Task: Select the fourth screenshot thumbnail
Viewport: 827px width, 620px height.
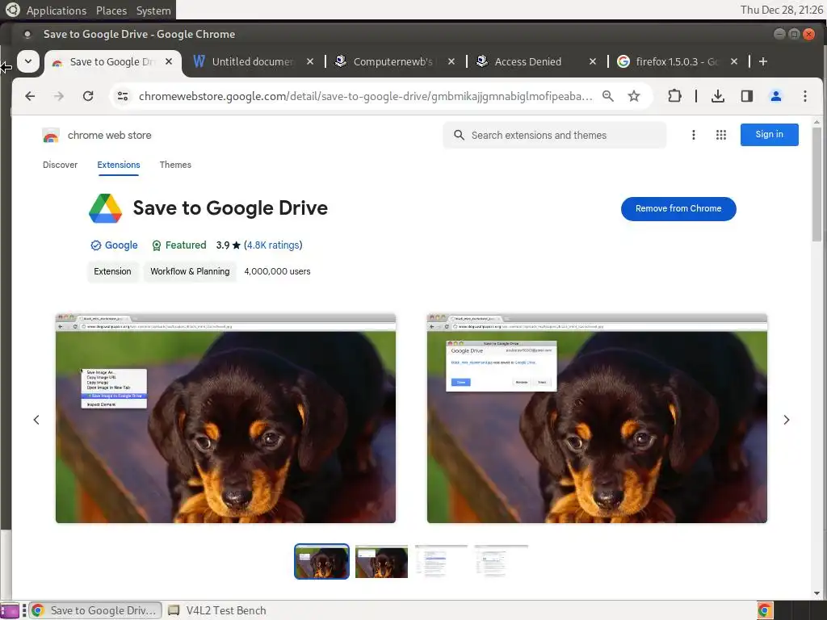Action: pos(501,562)
